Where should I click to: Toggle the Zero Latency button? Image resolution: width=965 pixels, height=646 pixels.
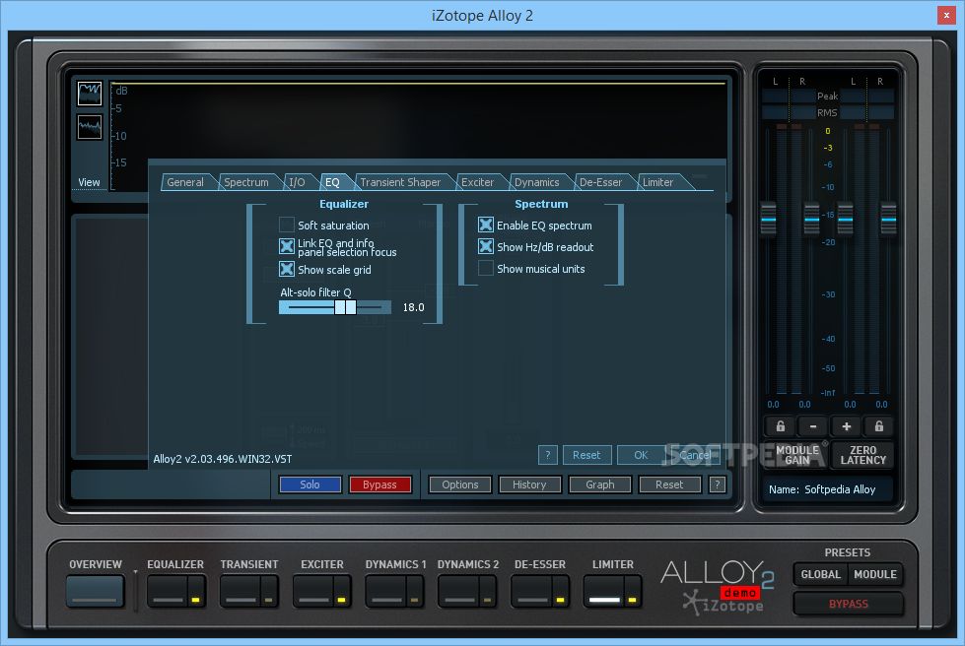click(x=862, y=455)
